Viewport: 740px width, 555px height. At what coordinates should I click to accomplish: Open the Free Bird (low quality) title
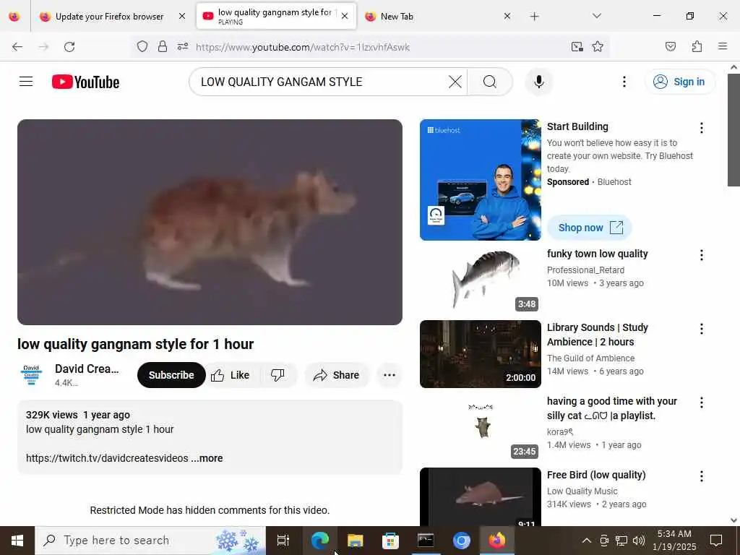[x=596, y=475]
